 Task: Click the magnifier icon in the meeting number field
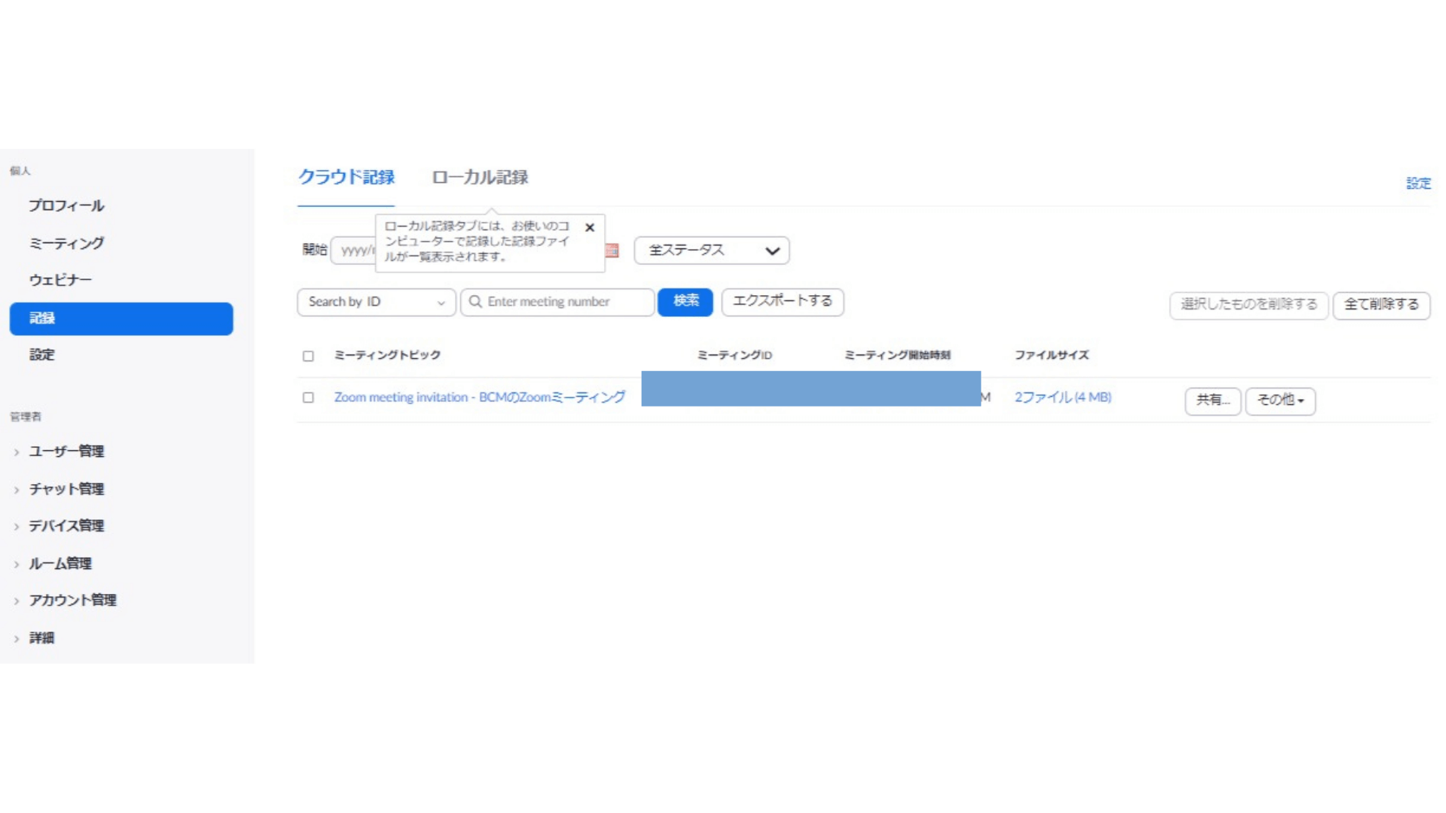pyautogui.click(x=476, y=302)
